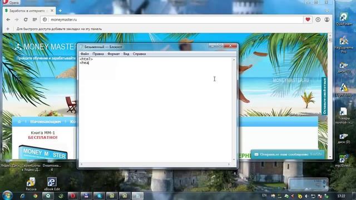Open eBook Edit desktop shortcut
The height and width of the screenshot is (200, 356).
coord(52,184)
